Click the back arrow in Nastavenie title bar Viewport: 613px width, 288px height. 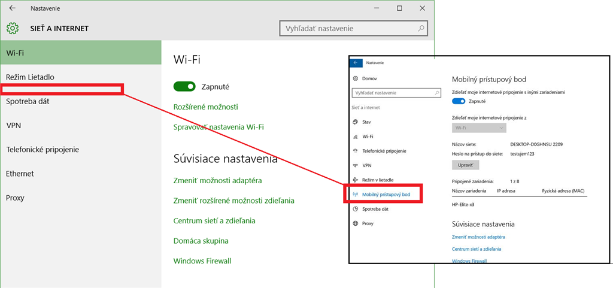[13, 8]
